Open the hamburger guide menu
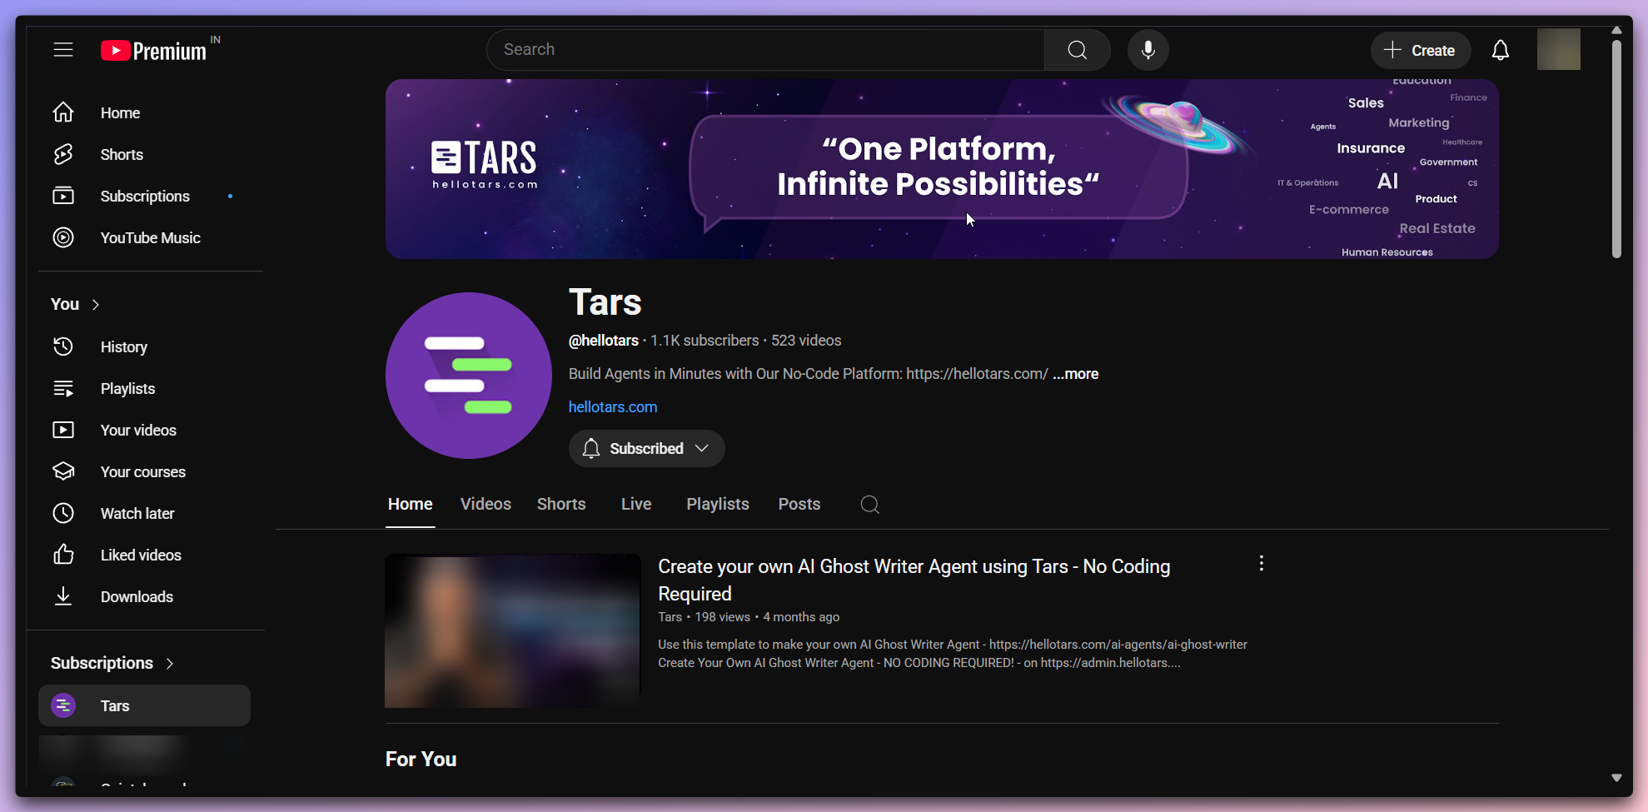Image resolution: width=1648 pixels, height=812 pixels. tap(63, 50)
